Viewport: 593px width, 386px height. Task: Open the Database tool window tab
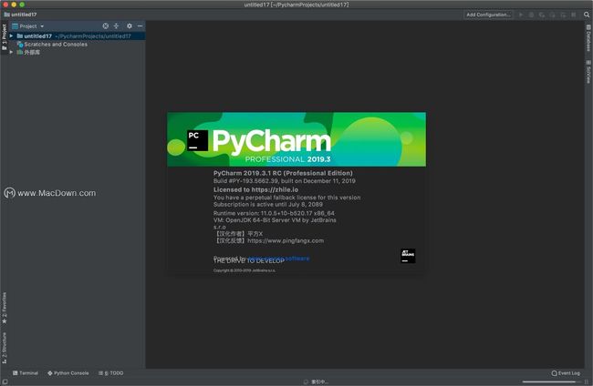pyautogui.click(x=588, y=38)
